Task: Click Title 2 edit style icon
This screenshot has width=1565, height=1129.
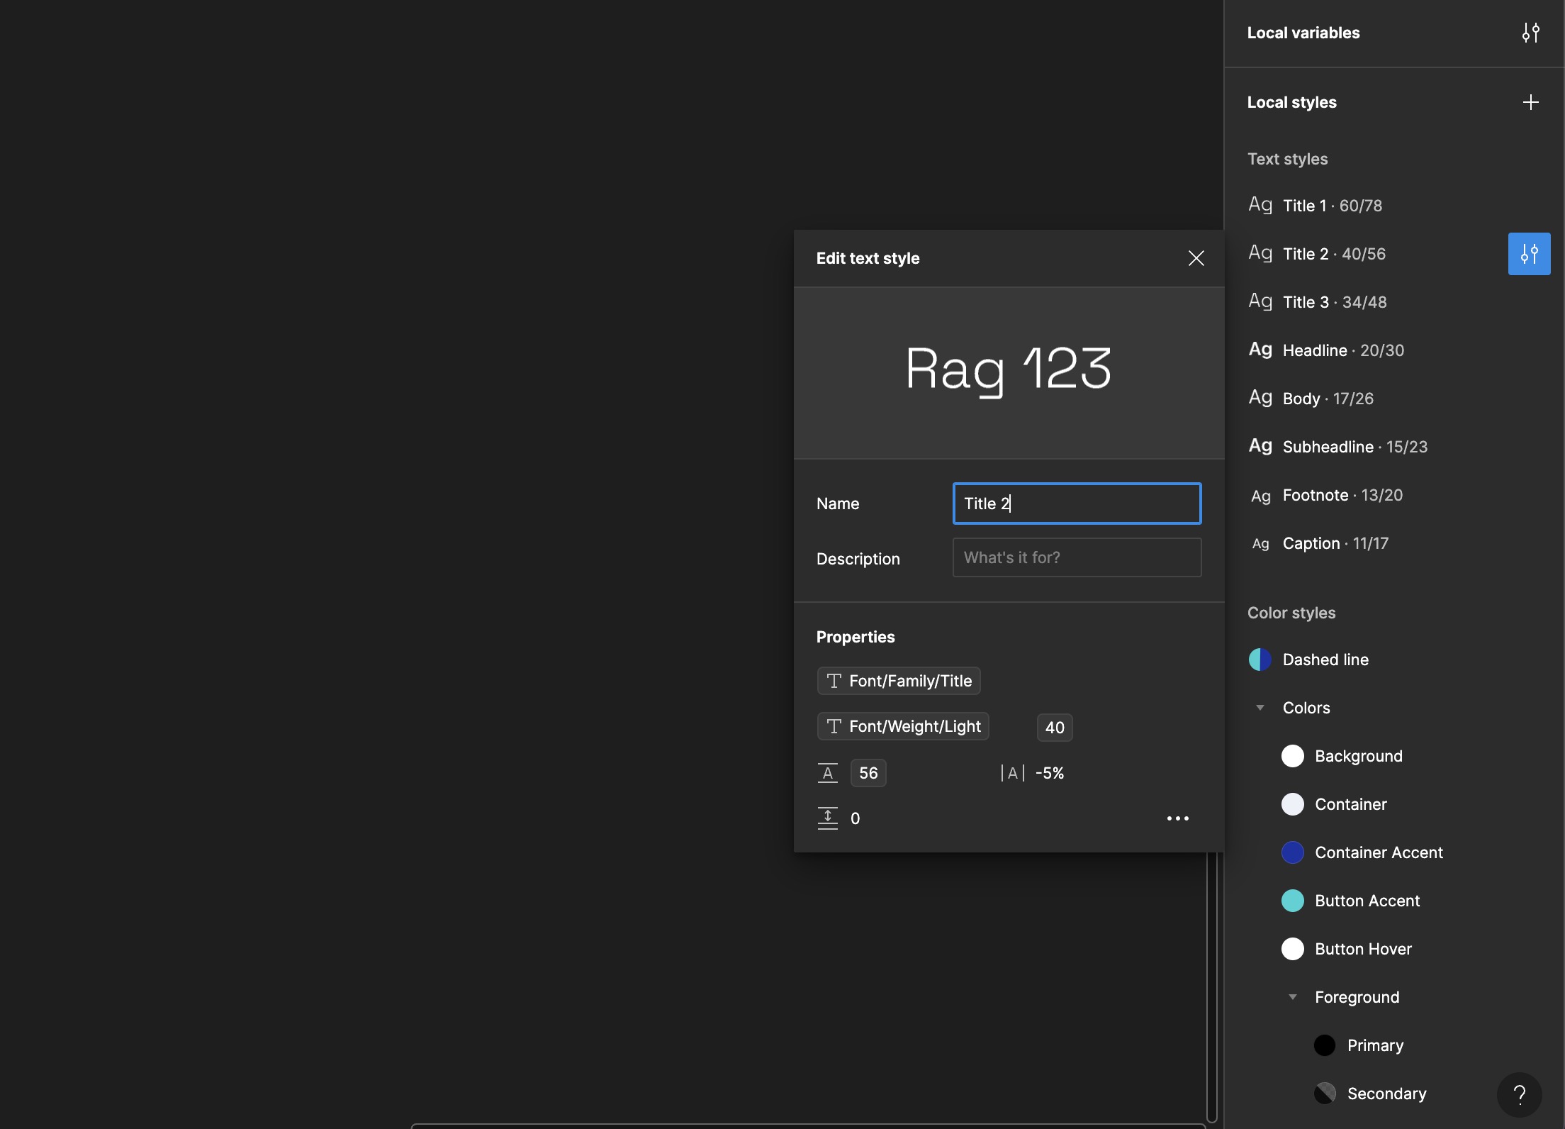Action: click(1529, 254)
